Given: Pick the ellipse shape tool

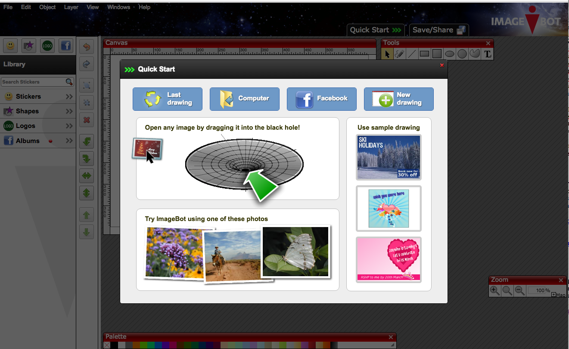Looking at the screenshot, I should click(450, 54).
